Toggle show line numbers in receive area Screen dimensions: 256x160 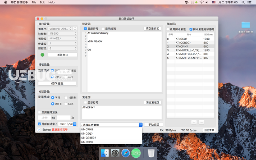point(85,29)
